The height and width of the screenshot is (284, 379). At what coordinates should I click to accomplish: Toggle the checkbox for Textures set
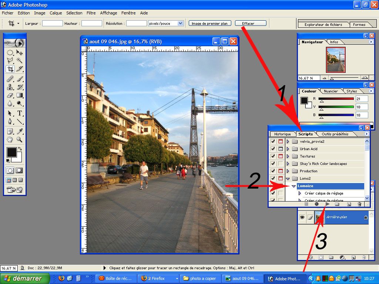point(273,156)
